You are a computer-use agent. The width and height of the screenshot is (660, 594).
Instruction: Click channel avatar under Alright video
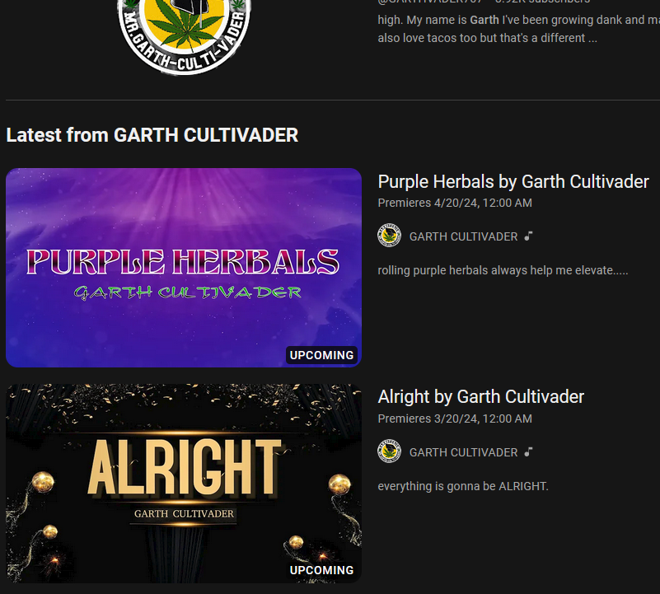[x=389, y=451]
